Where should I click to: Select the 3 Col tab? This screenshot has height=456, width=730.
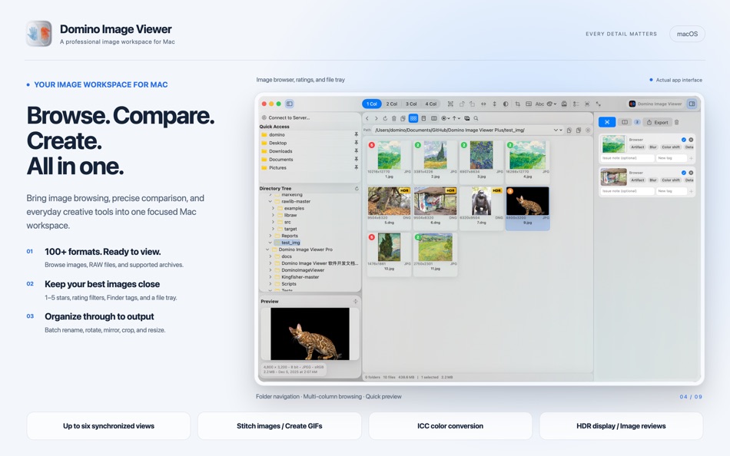[411, 104]
